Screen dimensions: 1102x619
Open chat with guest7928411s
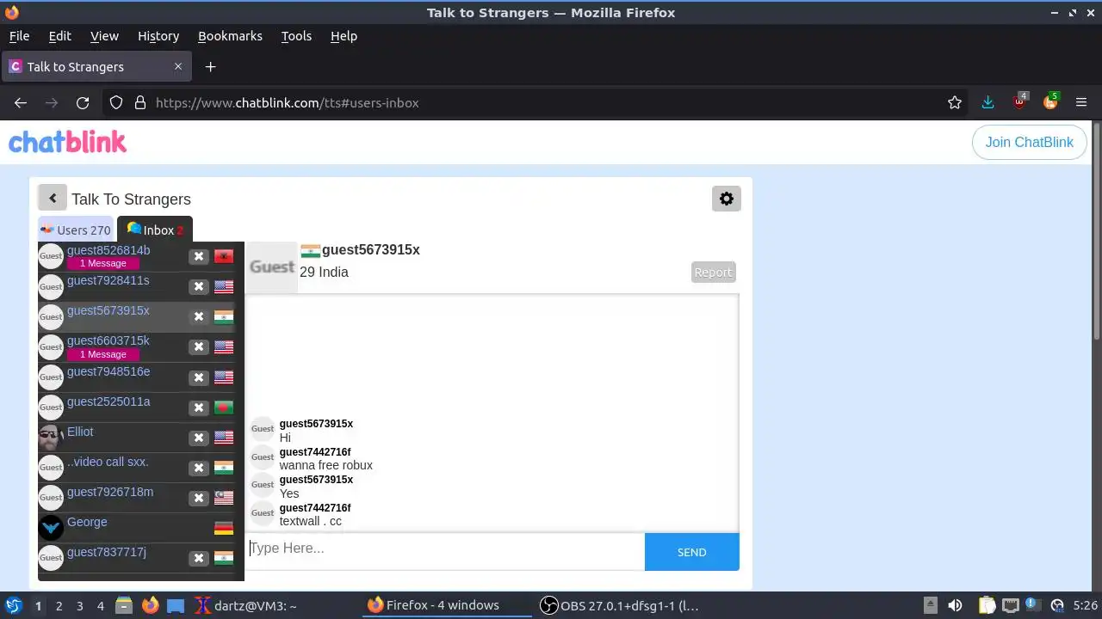[108, 280]
